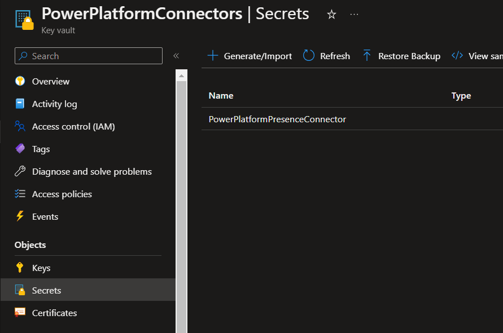Collapse the sidebar with double chevron
503x333 pixels.
coord(176,56)
